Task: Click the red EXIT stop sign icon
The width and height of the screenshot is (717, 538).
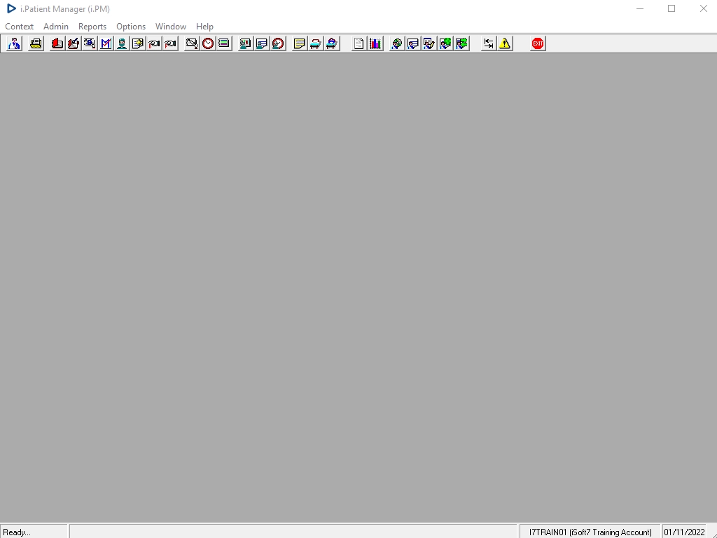Action: click(x=538, y=43)
